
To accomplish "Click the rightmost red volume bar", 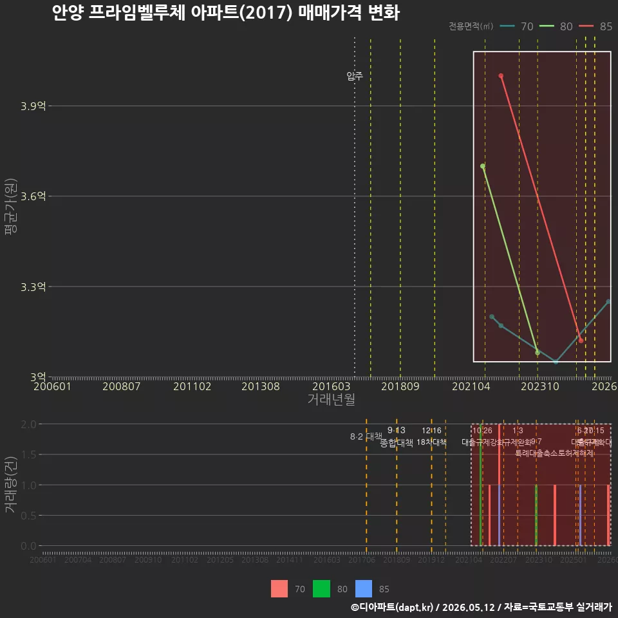I will pyautogui.click(x=608, y=515).
